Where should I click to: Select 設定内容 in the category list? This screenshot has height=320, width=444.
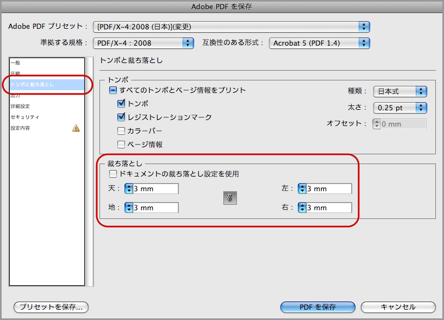pos(47,128)
